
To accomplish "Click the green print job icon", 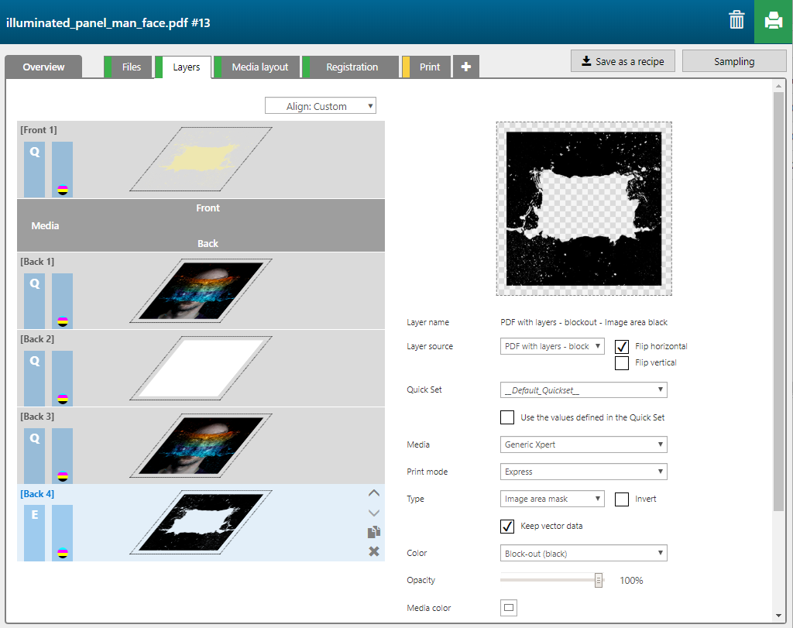I will click(x=773, y=21).
